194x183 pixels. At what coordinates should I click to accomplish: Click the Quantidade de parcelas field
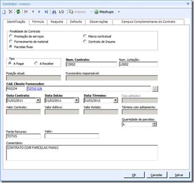coord(137,124)
